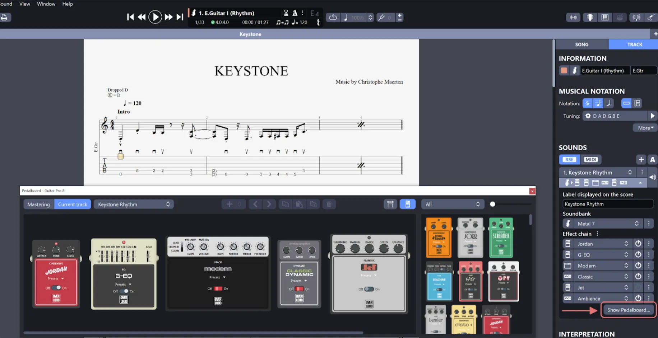The height and width of the screenshot is (338, 658).
Task: Open the Window menu
Action: [46, 4]
